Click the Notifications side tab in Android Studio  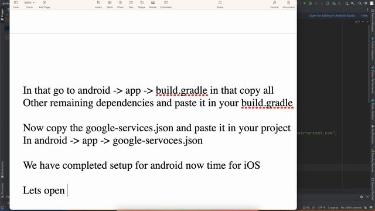coord(373,134)
